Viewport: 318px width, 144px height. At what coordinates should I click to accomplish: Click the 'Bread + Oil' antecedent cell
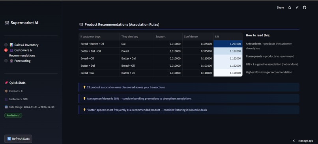(x=99, y=58)
